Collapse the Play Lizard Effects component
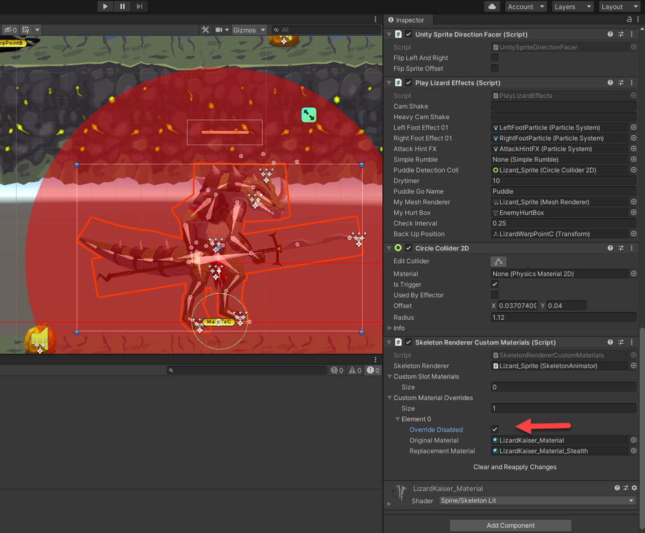The image size is (645, 533). tap(389, 83)
